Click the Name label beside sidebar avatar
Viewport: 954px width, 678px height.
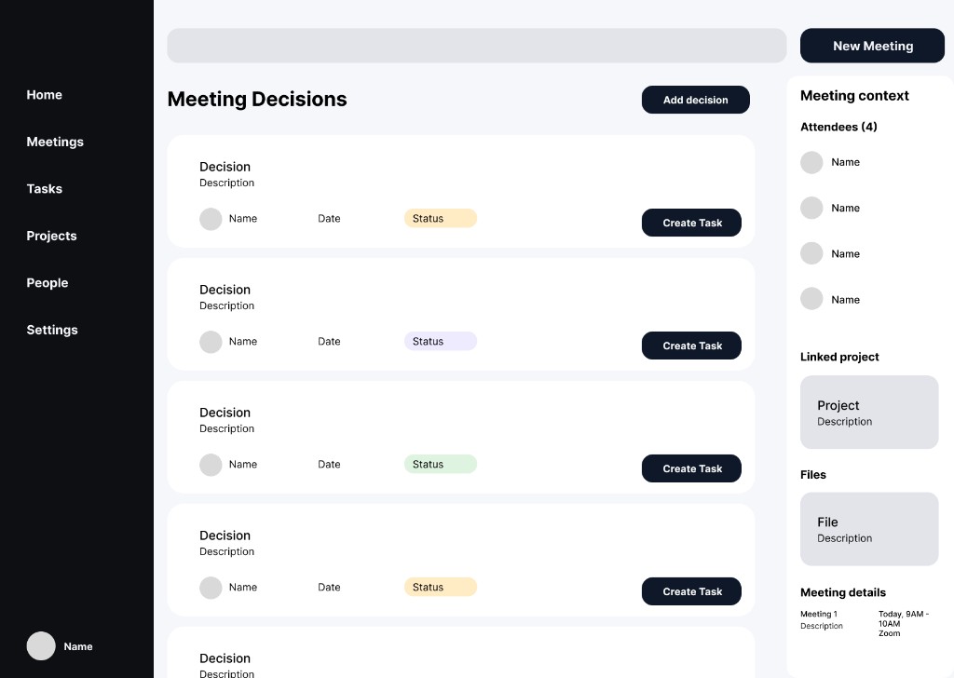coord(78,646)
